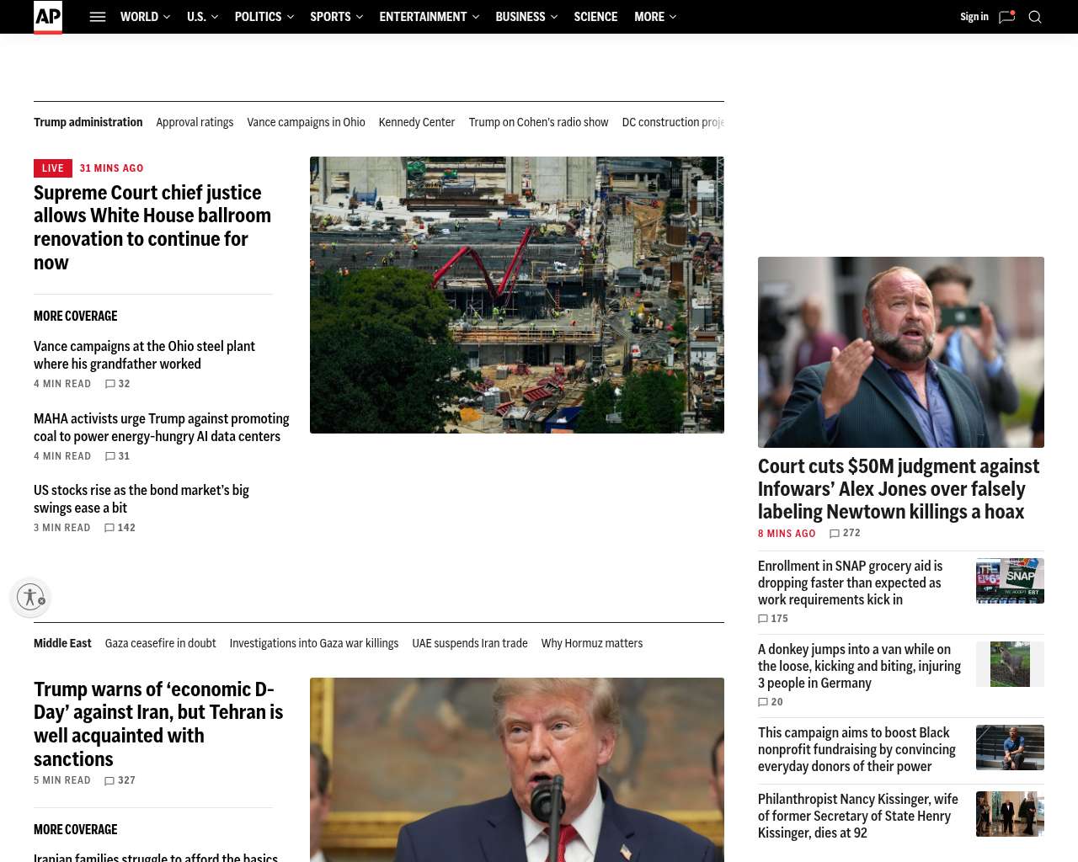
Task: Open Supreme Court White House ballroom headline
Action: click(x=152, y=227)
